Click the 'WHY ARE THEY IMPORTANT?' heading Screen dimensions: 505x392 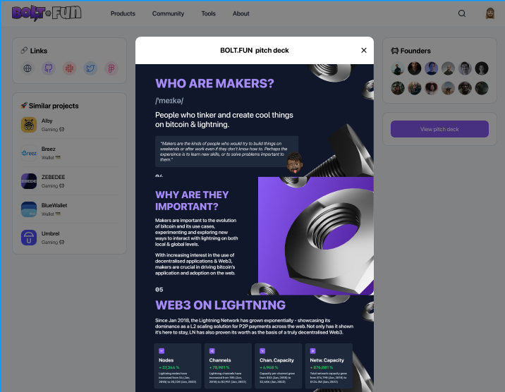pos(192,200)
